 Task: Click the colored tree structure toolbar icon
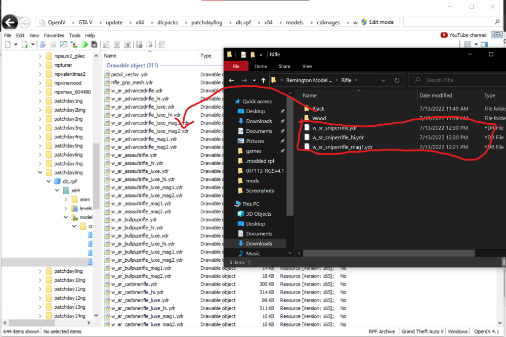74,44
